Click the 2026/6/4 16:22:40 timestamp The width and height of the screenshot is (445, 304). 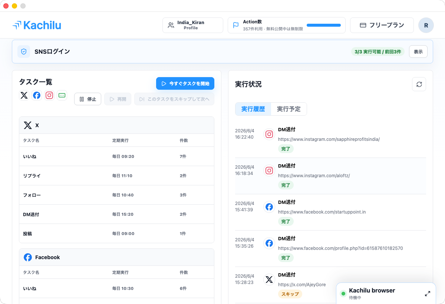(245, 134)
